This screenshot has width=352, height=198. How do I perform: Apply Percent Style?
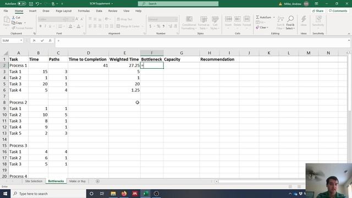pos(158,26)
